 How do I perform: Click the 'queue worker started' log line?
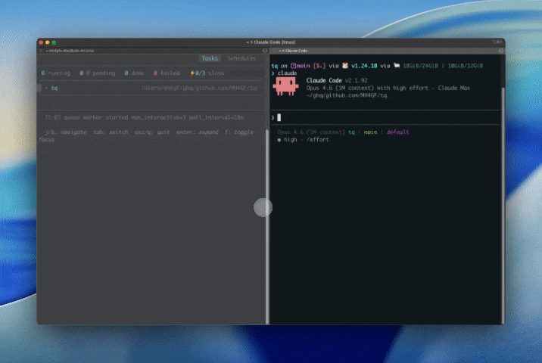144,117
